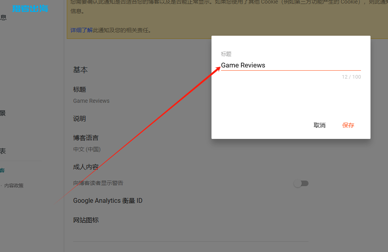This screenshot has height=252, width=388.
Task: Open the 详细了解 link
Action: coord(81,30)
